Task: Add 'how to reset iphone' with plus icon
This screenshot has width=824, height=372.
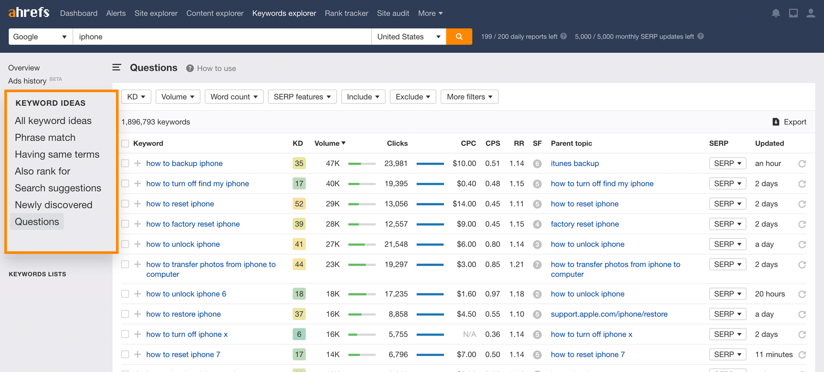Action: [138, 204]
